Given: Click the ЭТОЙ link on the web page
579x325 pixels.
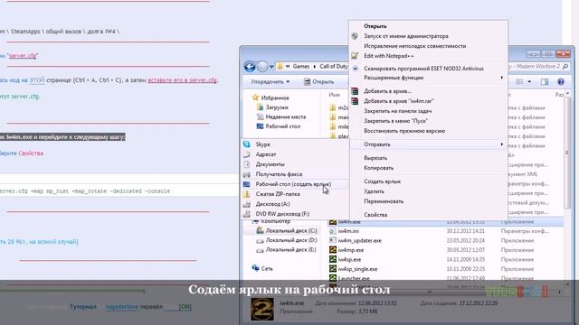Looking at the screenshot, I should (x=36, y=80).
